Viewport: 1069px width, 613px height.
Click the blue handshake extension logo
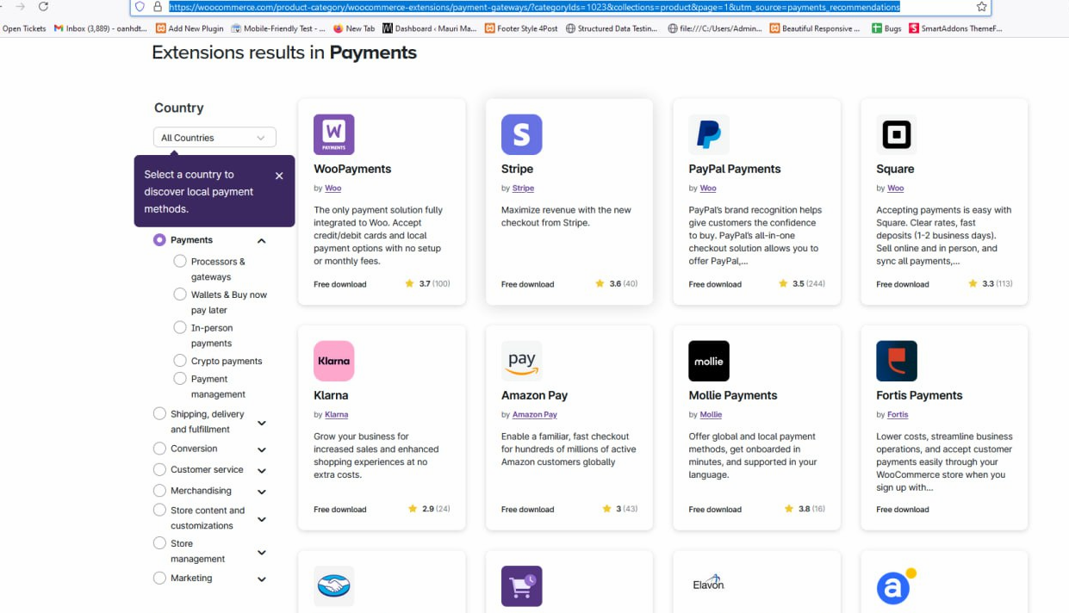tap(334, 586)
